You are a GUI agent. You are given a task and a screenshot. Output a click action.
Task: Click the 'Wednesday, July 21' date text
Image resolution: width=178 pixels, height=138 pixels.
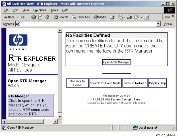(x=117, y=96)
